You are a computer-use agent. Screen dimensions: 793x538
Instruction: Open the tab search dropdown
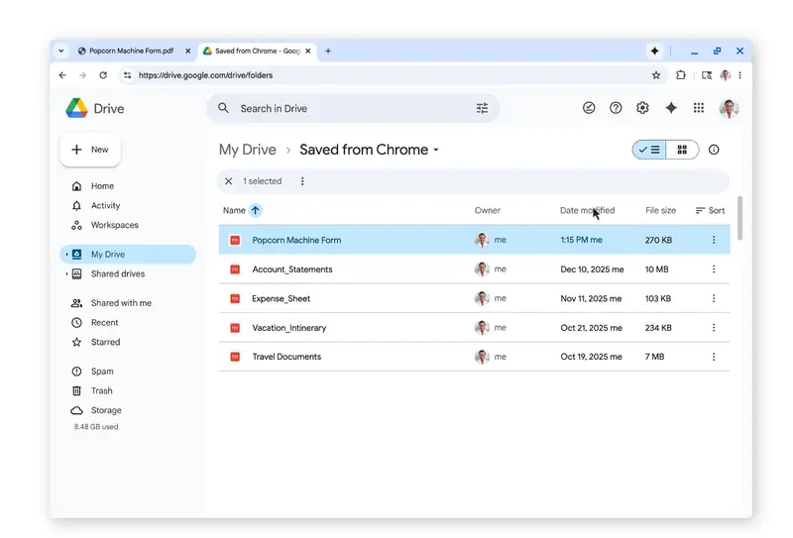(x=61, y=52)
